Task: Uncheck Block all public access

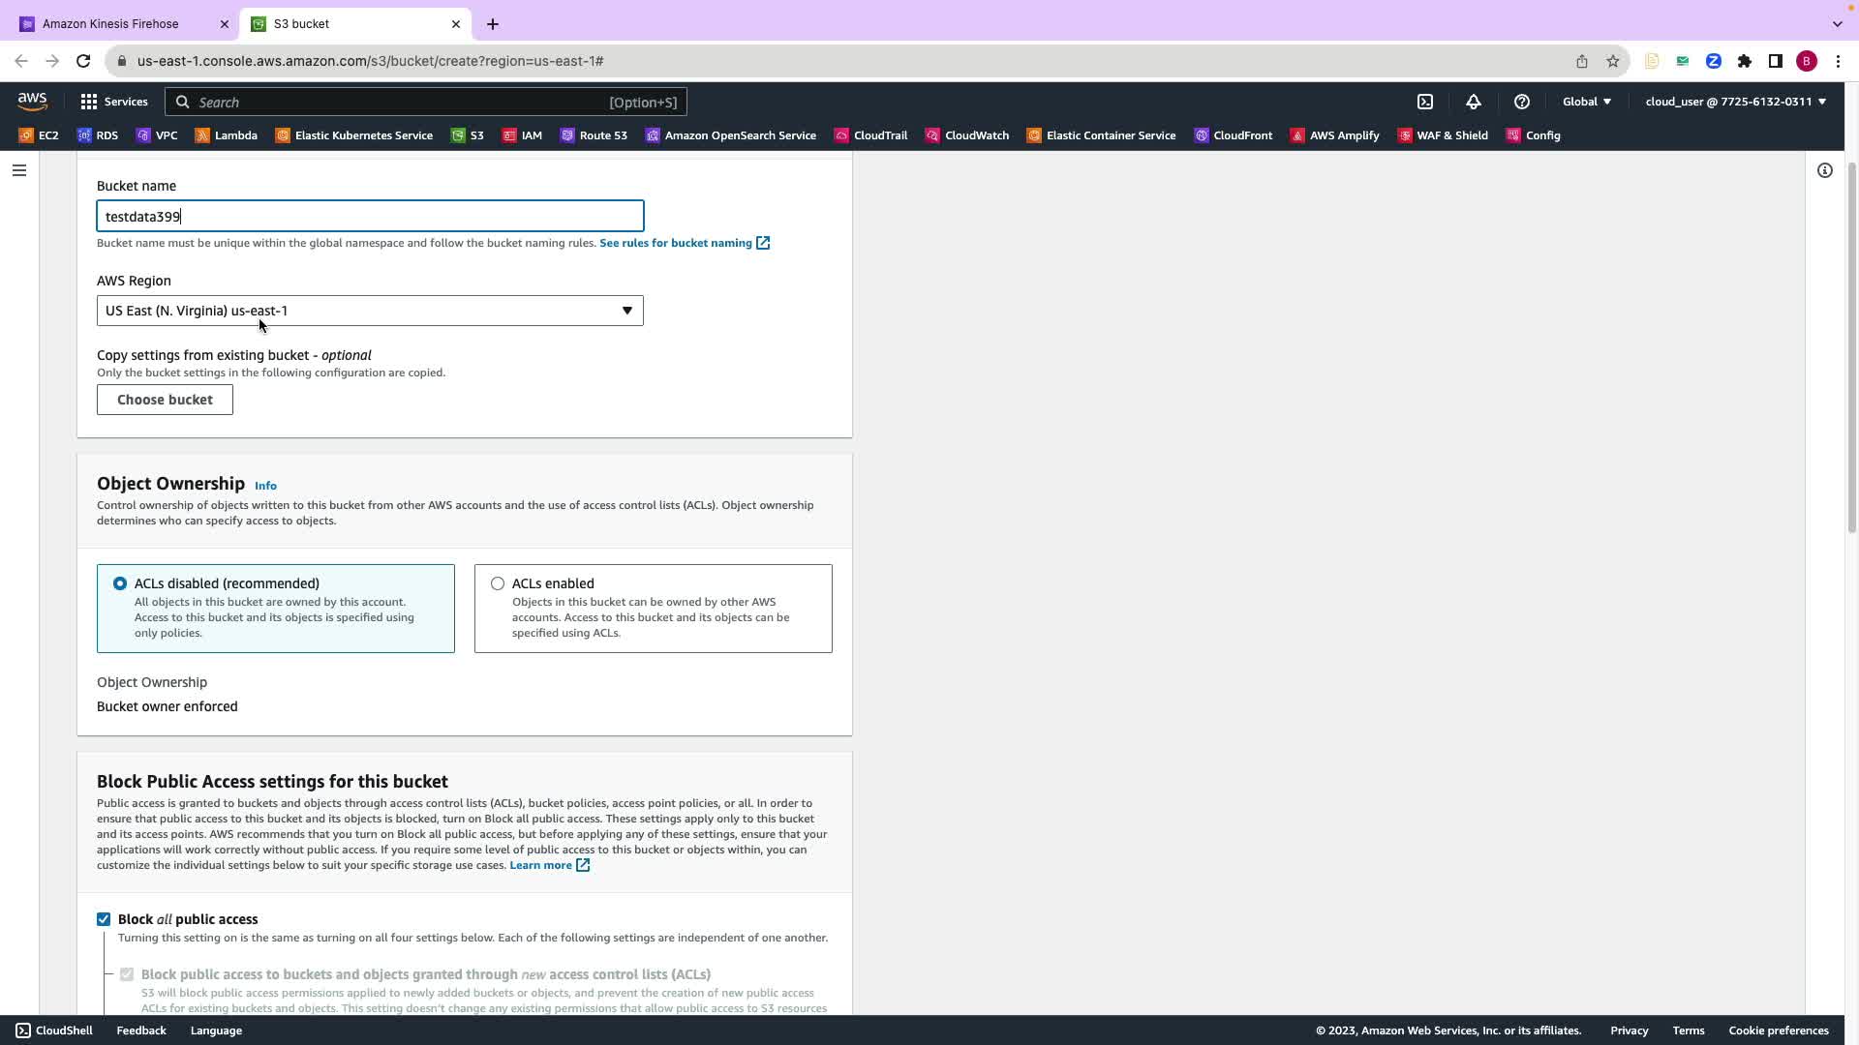Action: click(x=104, y=919)
